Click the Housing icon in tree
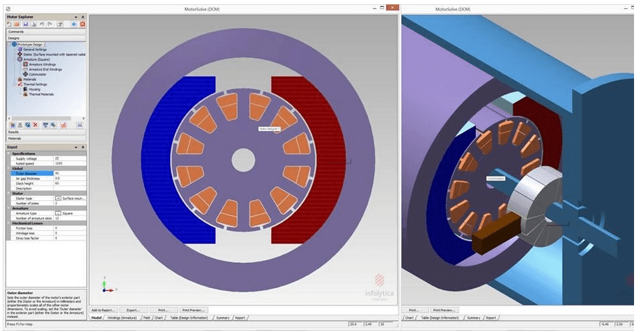Screen dimensions: 641x332 (x=26, y=89)
